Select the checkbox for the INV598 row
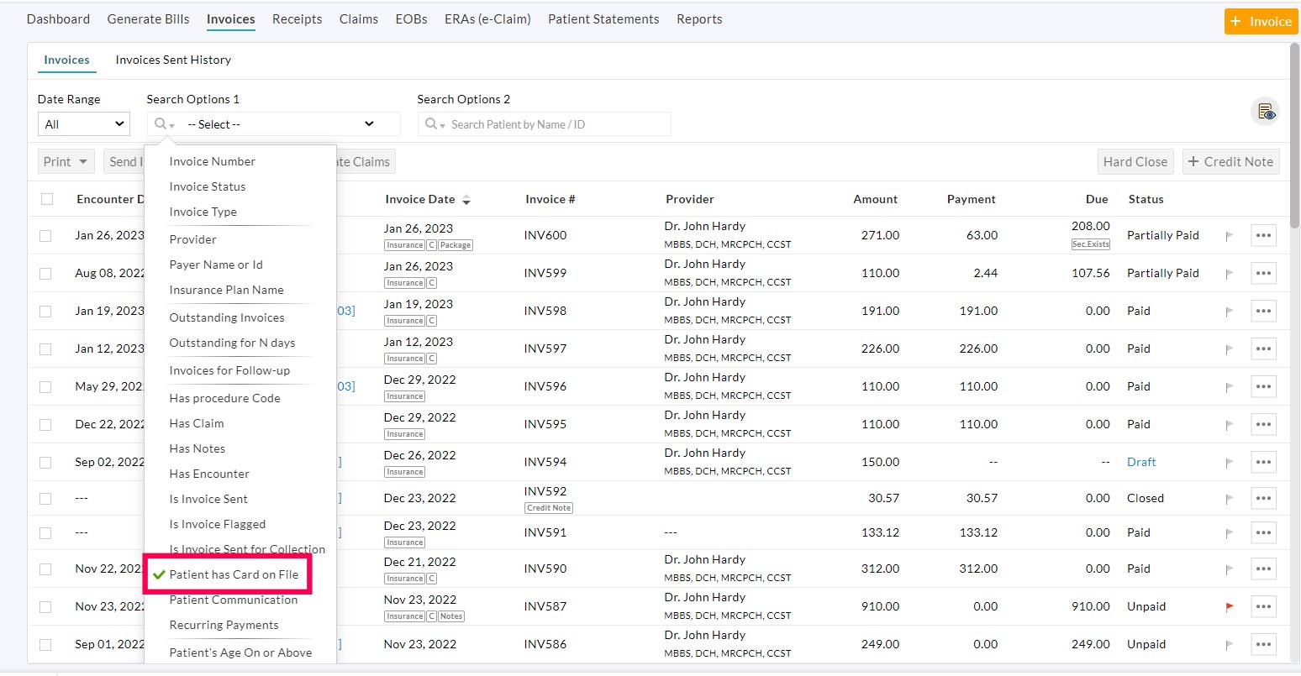Viewport: 1301px width, 676px height. pyautogui.click(x=45, y=312)
